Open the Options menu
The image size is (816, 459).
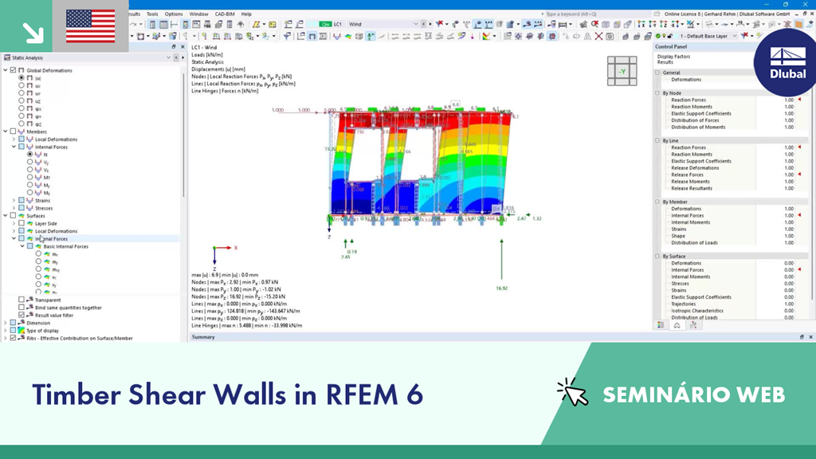[x=173, y=14]
